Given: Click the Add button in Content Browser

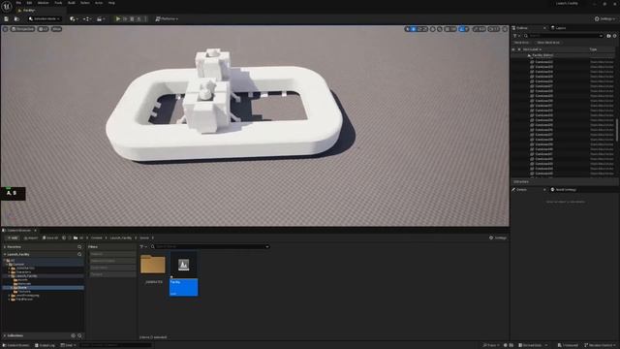Looking at the screenshot, I should [13, 238].
